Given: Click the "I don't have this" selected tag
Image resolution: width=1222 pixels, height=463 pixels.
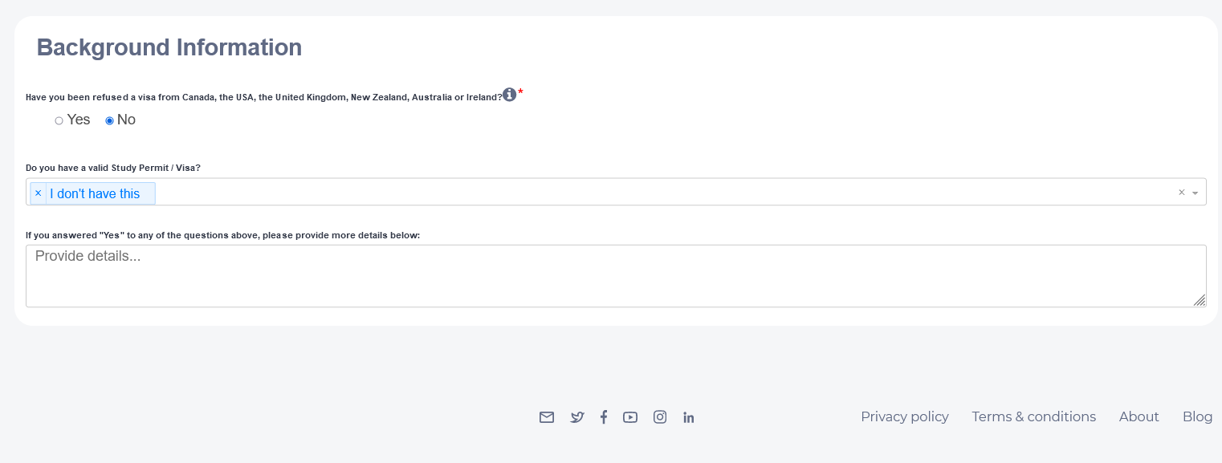Looking at the screenshot, I should [95, 193].
